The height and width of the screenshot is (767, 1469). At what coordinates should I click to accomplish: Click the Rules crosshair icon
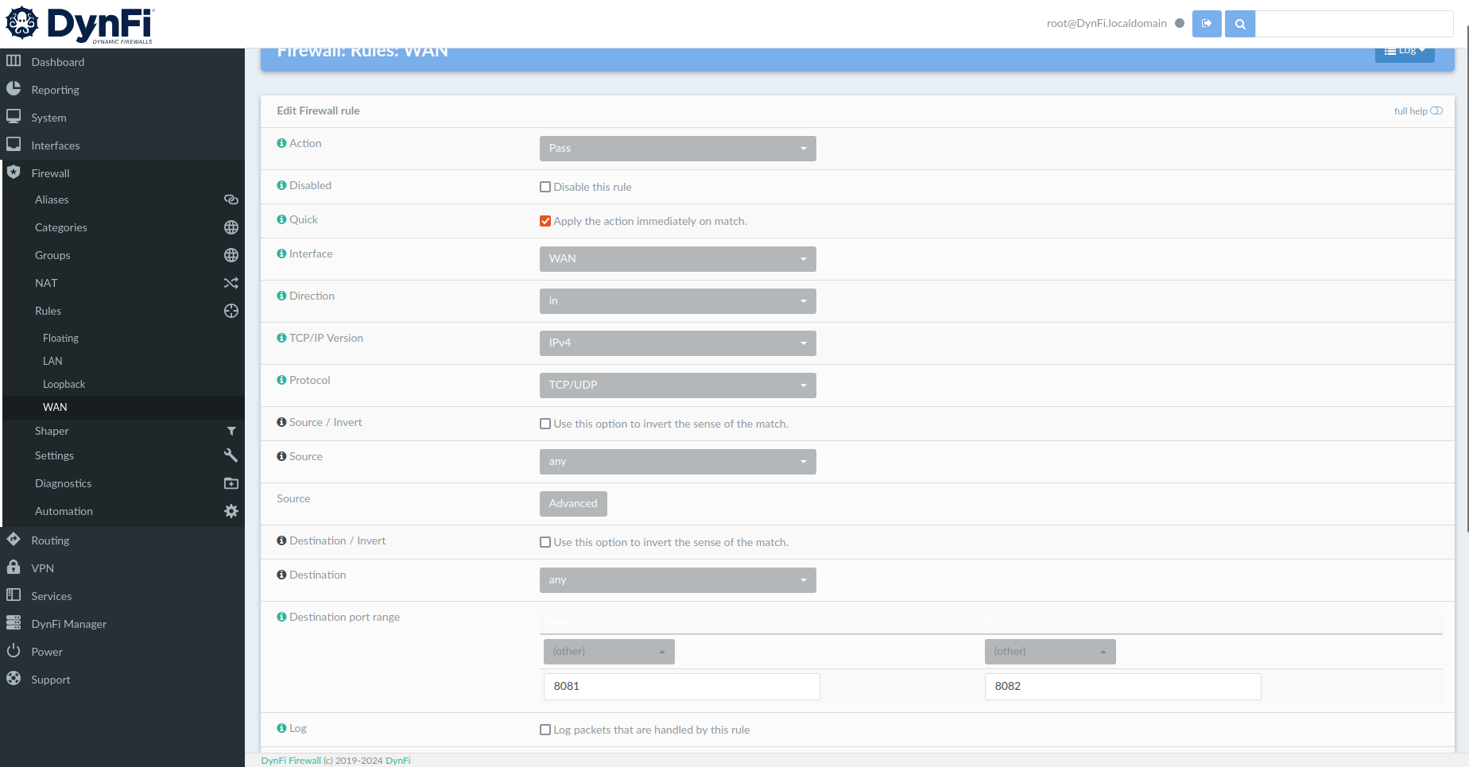coord(231,311)
